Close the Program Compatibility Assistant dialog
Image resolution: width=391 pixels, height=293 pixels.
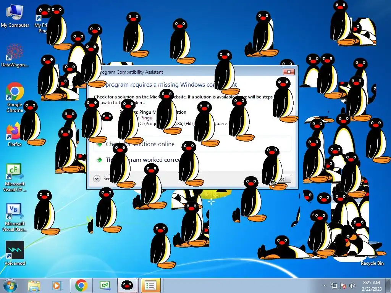click(289, 72)
